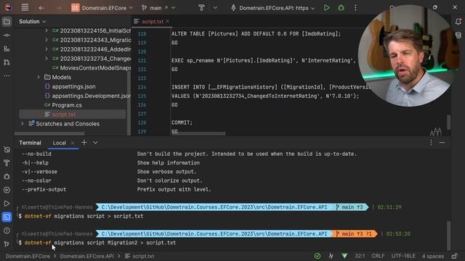
Task: Click the editor horizontal scrollbar
Action: pos(198,133)
